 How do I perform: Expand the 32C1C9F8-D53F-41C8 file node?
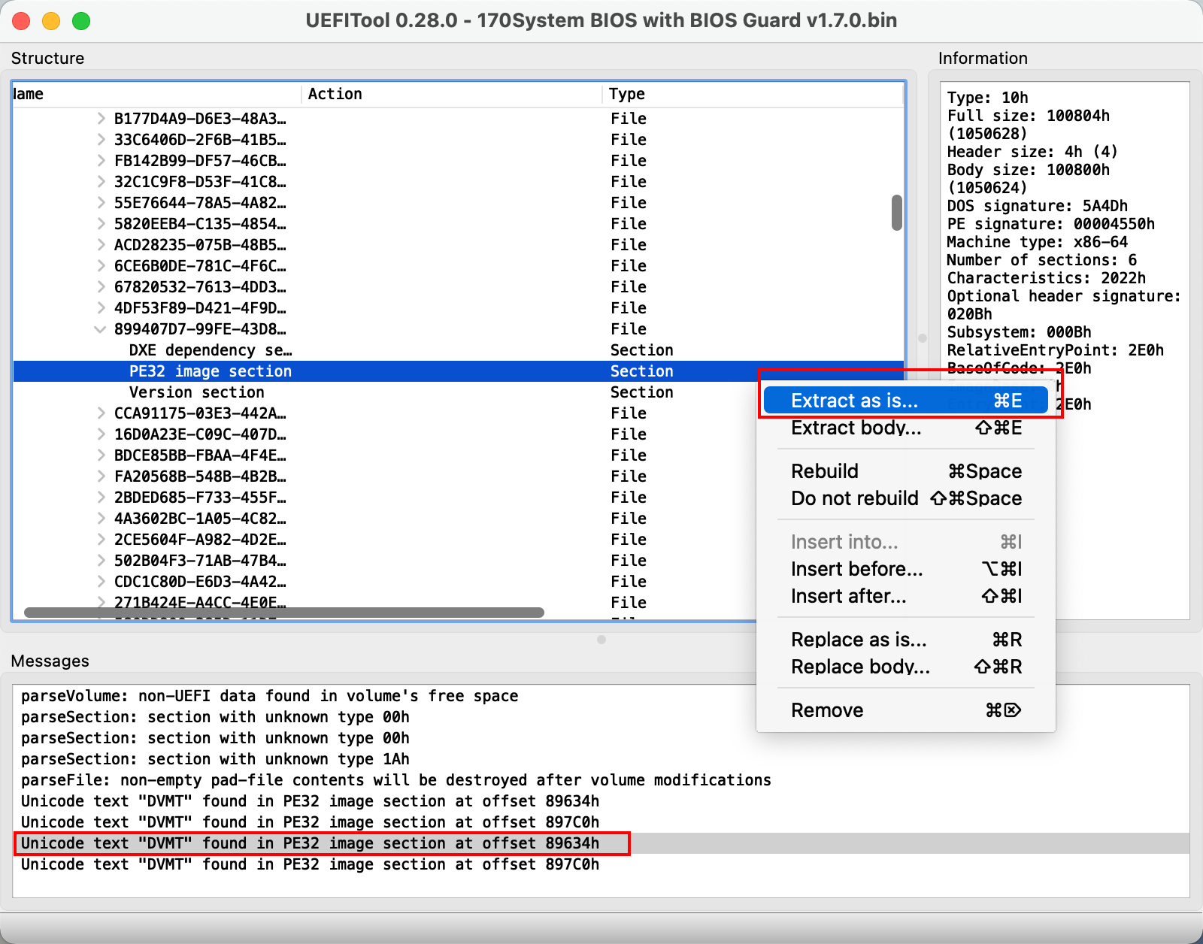click(101, 182)
